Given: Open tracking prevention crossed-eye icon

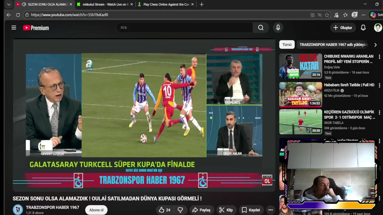Looking at the screenshot, I should click(320, 15).
